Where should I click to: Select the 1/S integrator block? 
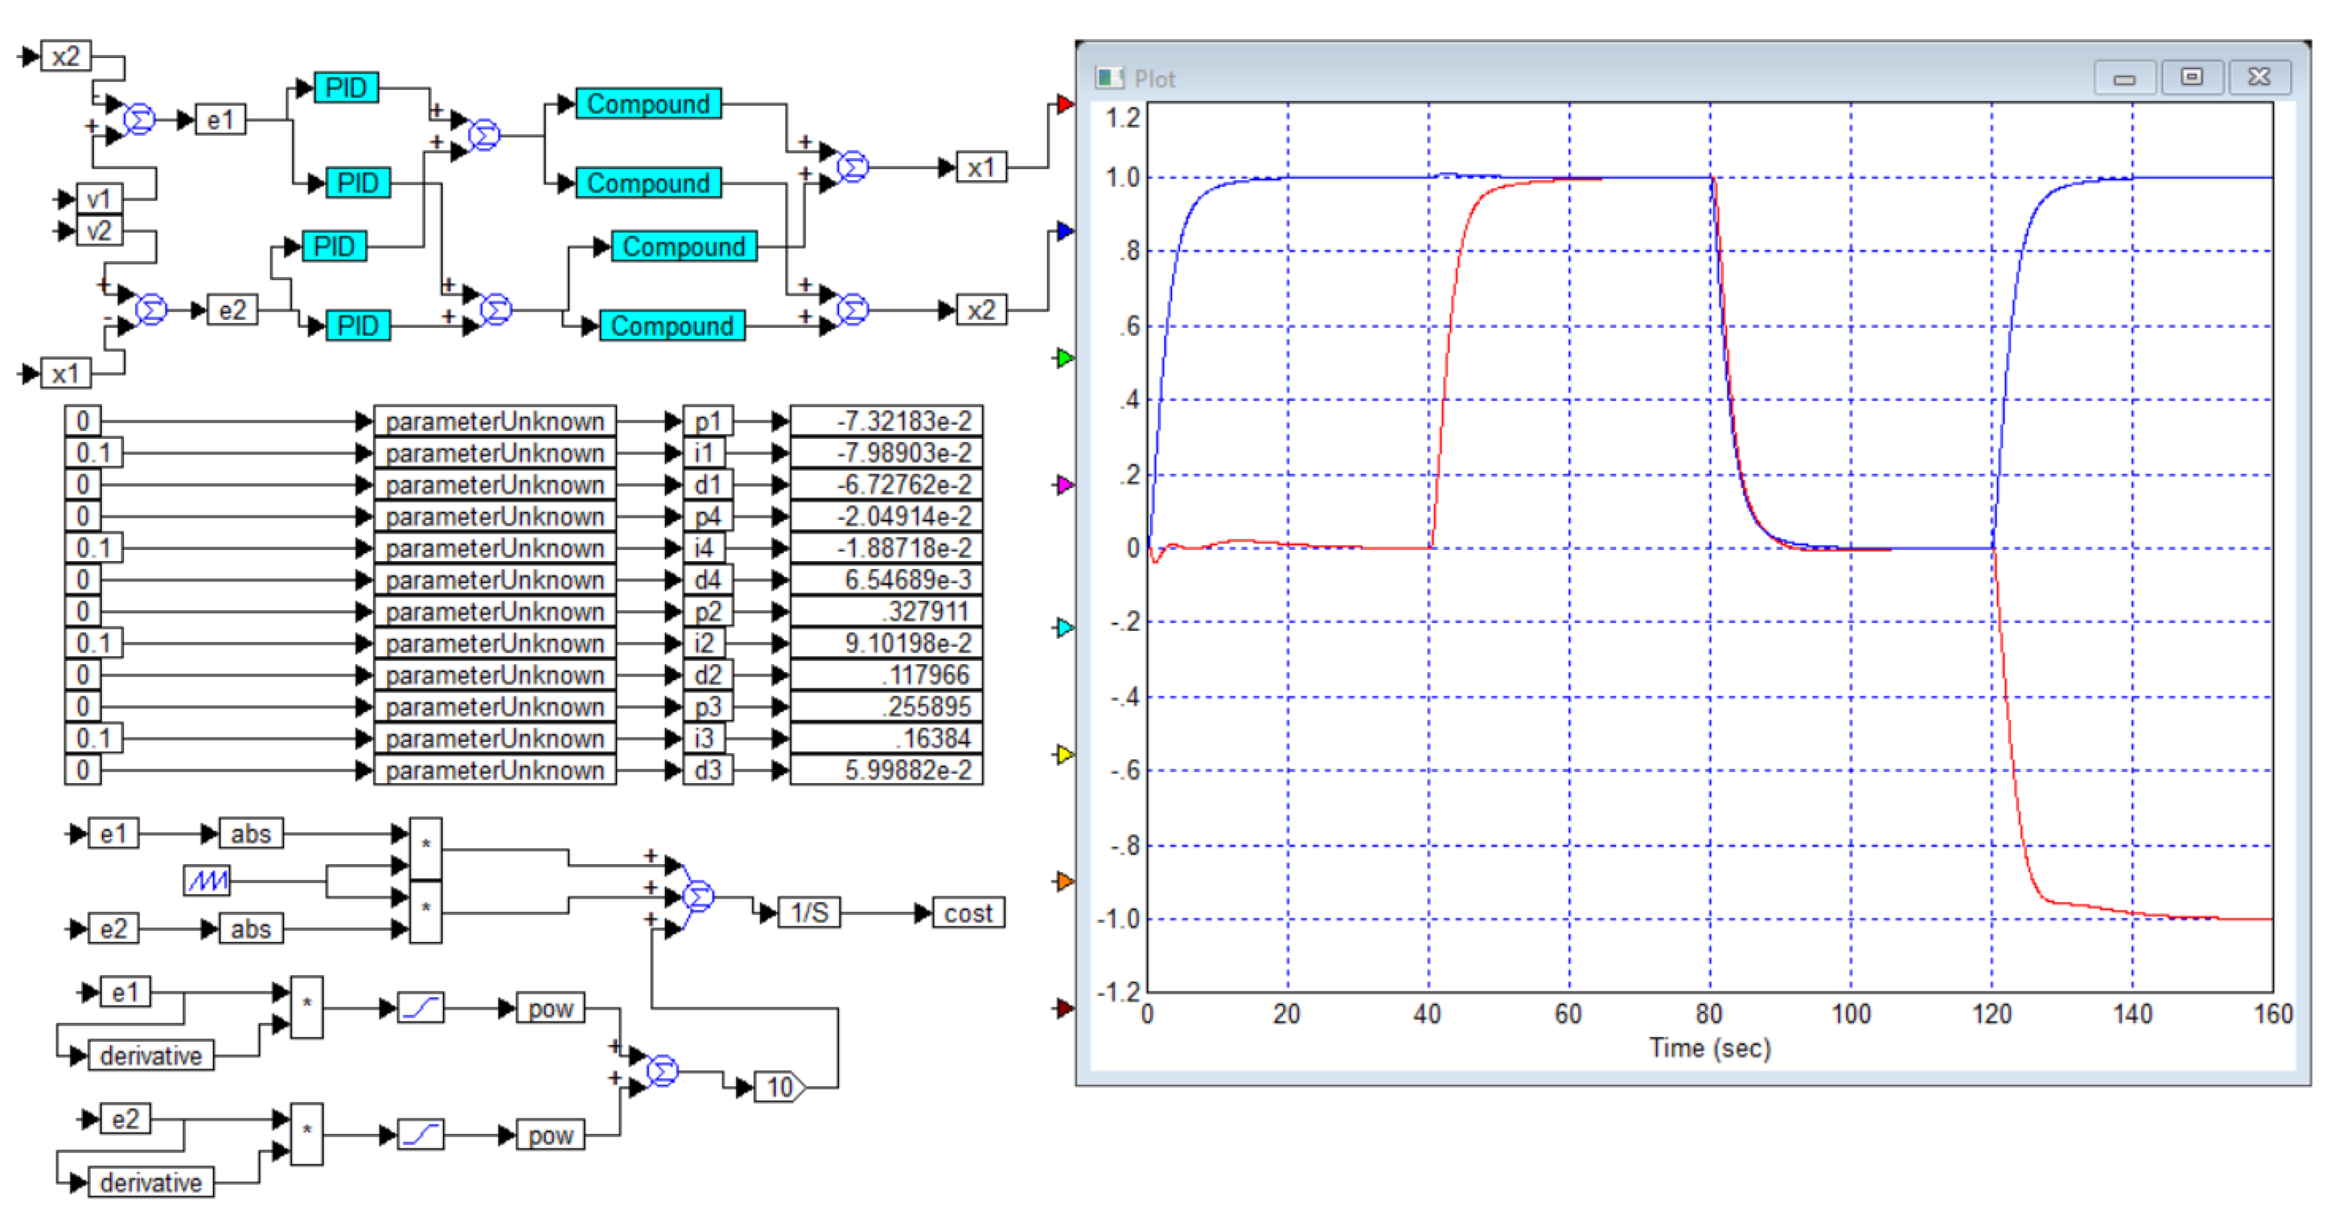[809, 912]
